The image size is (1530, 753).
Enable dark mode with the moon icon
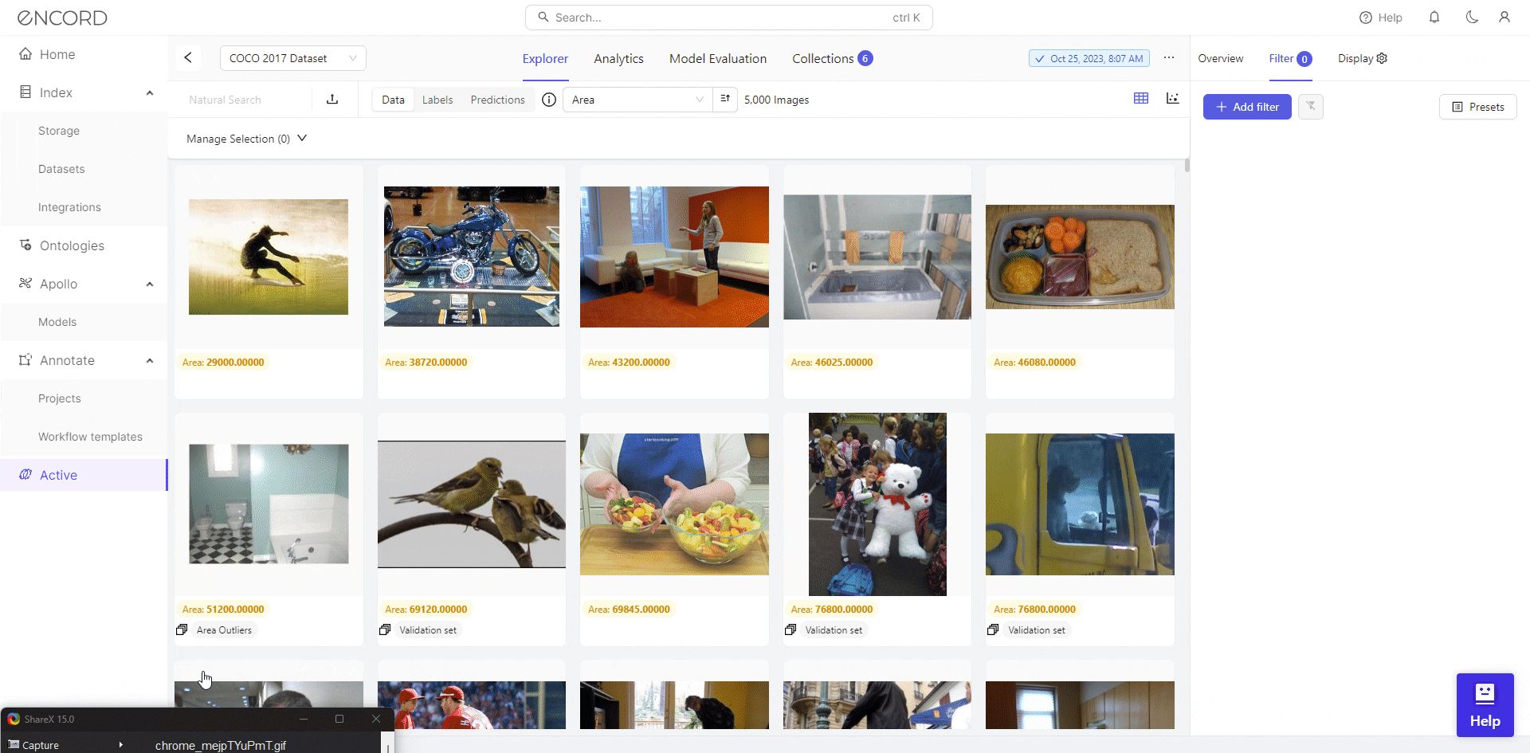[x=1473, y=17]
